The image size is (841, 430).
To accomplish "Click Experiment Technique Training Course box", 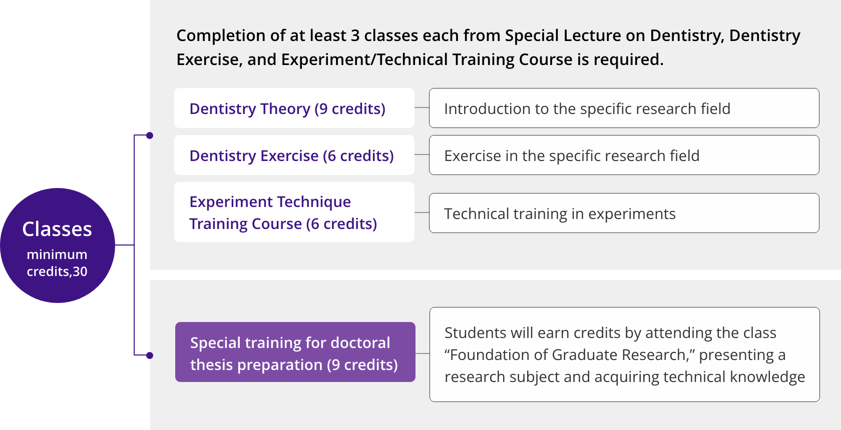I will 294,212.
